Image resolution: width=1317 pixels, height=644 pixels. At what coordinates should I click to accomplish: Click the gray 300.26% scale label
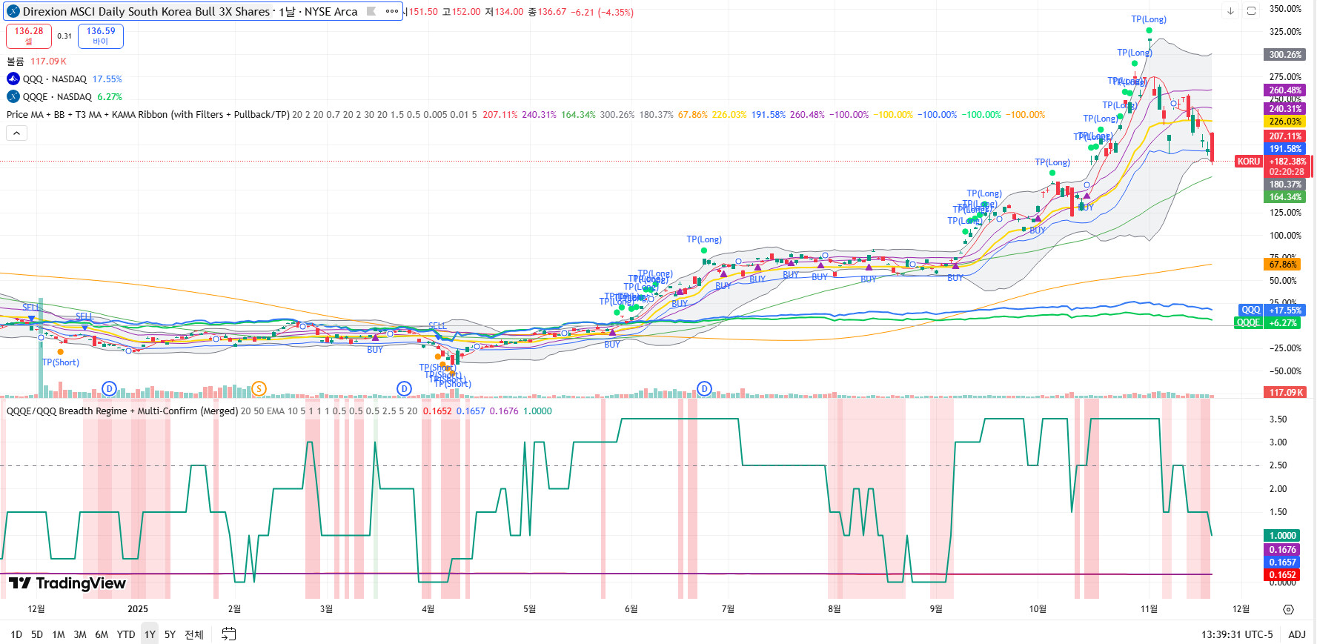[x=1285, y=54]
